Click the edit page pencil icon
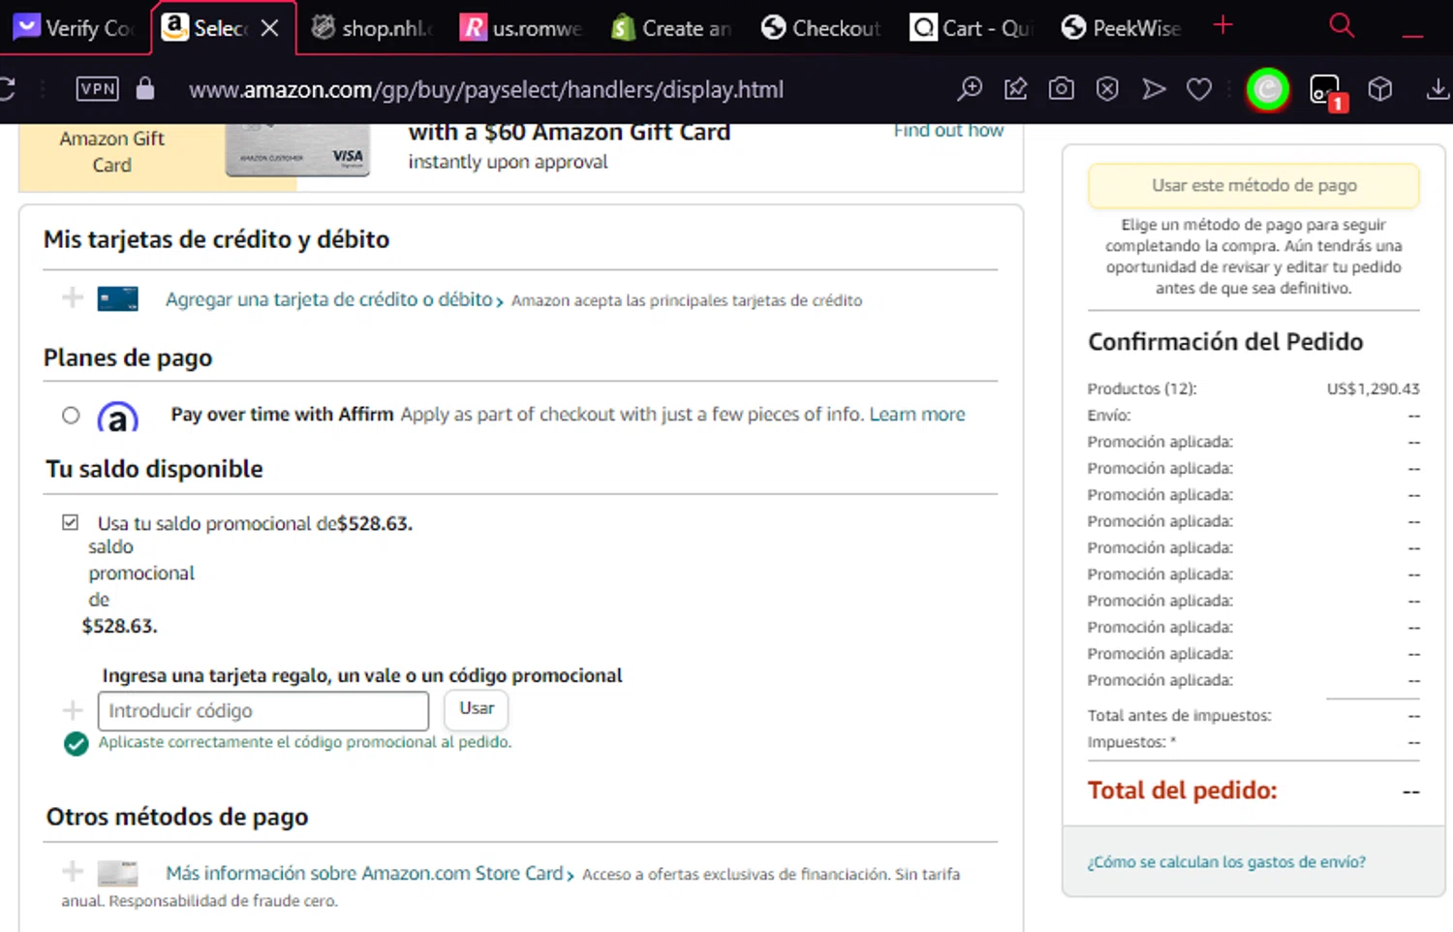Viewport: 1453px width, 932px height. point(1015,89)
